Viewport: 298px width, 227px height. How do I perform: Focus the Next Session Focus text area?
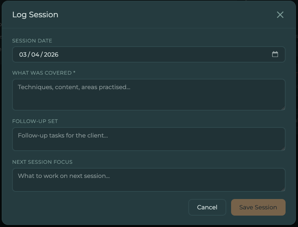point(148,179)
